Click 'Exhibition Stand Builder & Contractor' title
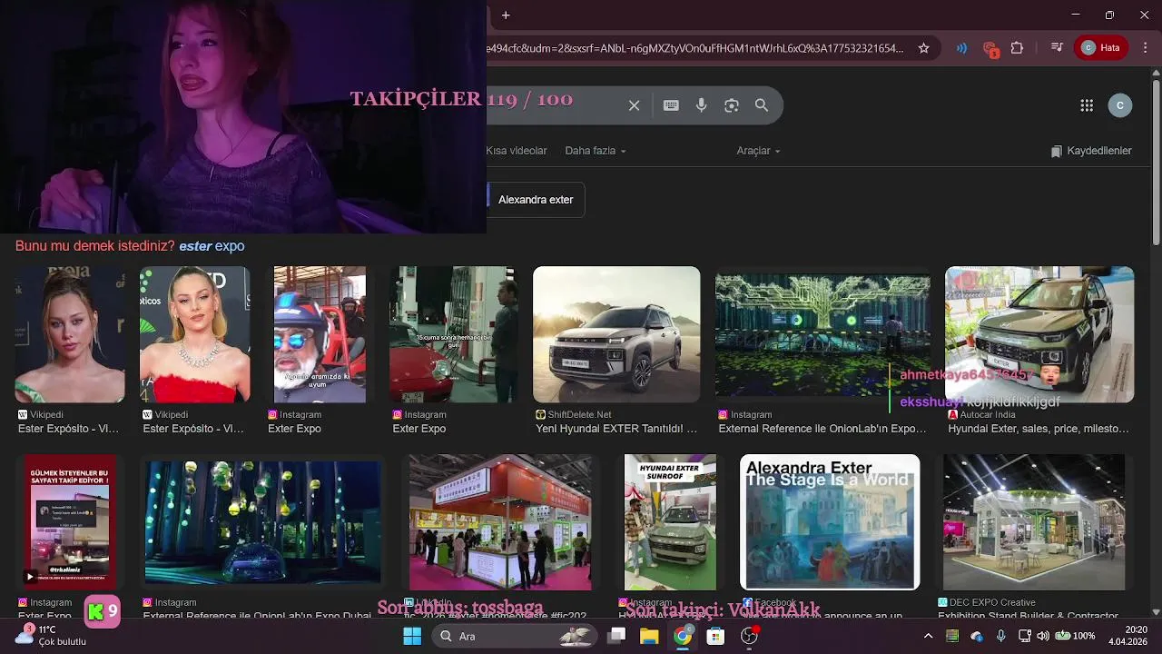This screenshot has height=654, width=1162. [1029, 616]
